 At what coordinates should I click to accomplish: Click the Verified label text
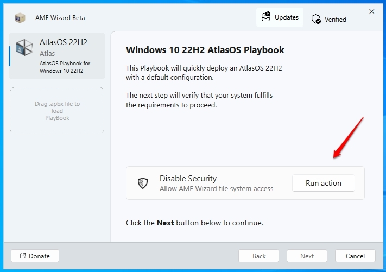point(336,19)
